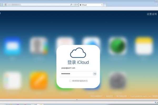Stop loading with the X icon

click(77, 5)
